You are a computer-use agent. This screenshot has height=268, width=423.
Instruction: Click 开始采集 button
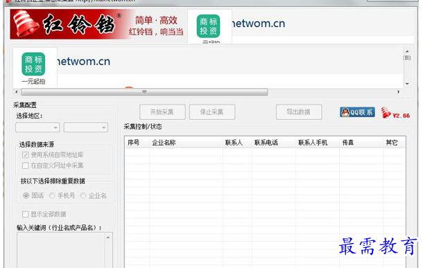tap(162, 112)
